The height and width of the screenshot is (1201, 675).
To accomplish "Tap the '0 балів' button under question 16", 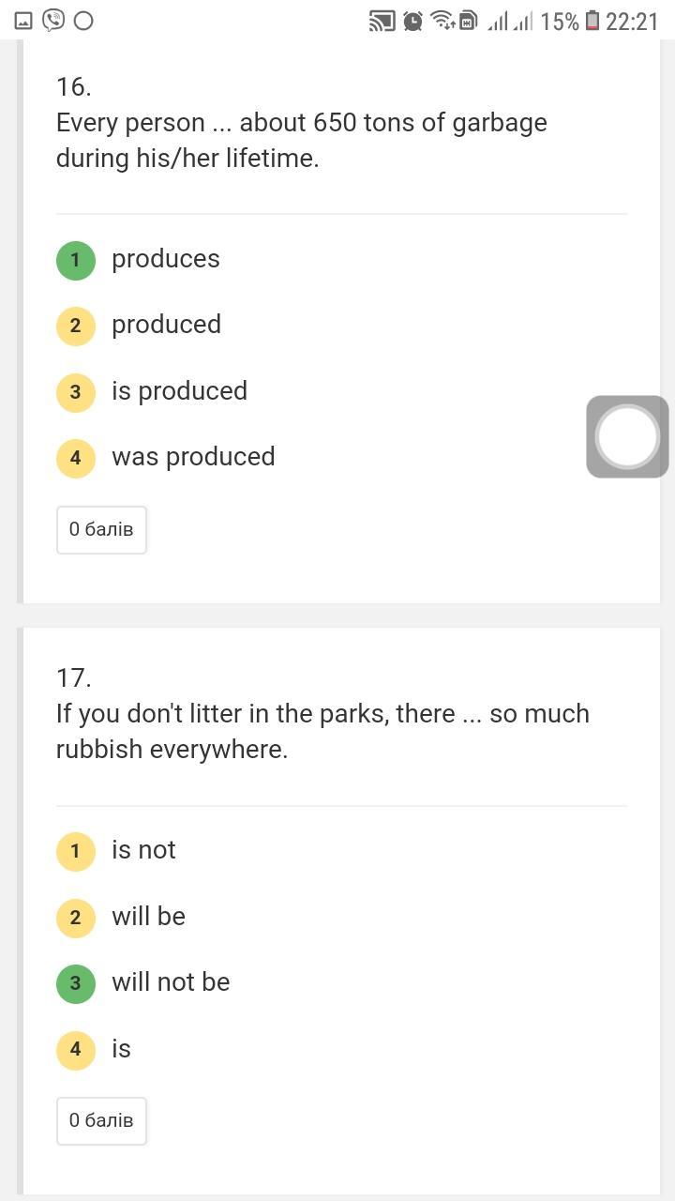I will [101, 530].
